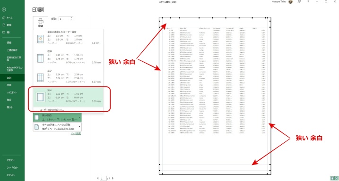Decrease copies with the down spinner arrow
Image resolution: width=339 pixels, height=181 pixels.
tap(71, 20)
